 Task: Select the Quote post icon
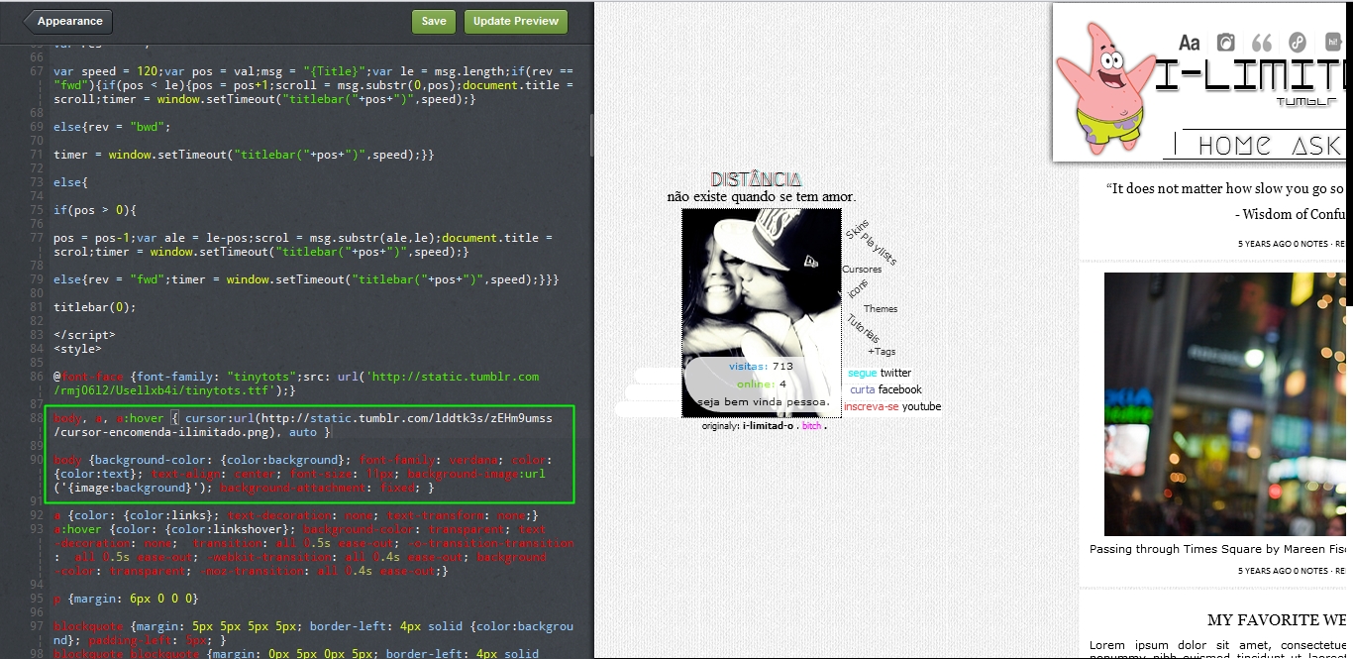[1262, 43]
